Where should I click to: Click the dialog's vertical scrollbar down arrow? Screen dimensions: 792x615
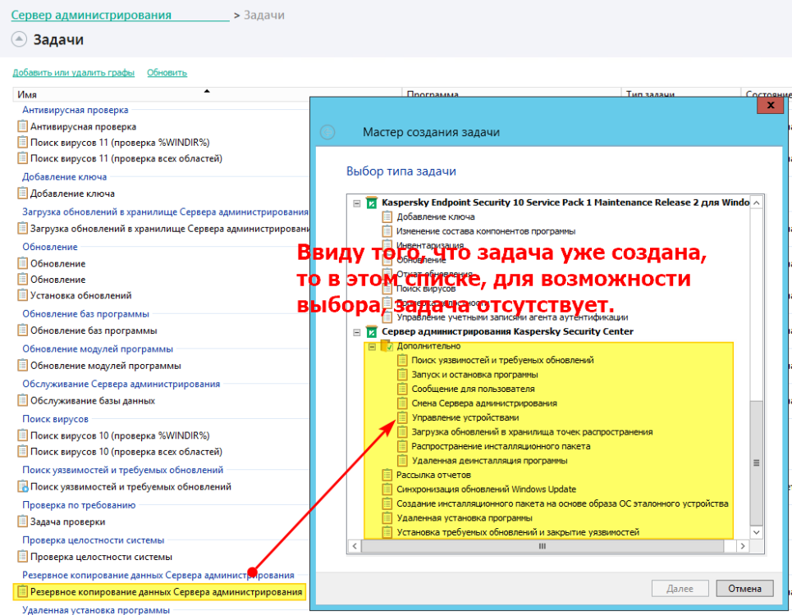(x=757, y=531)
